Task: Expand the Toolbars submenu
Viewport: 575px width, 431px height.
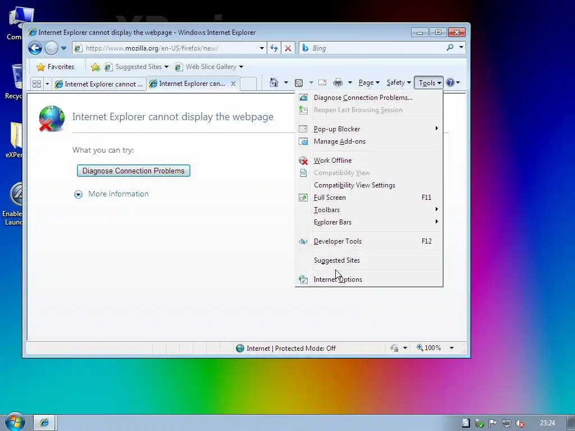Action: pyautogui.click(x=369, y=210)
